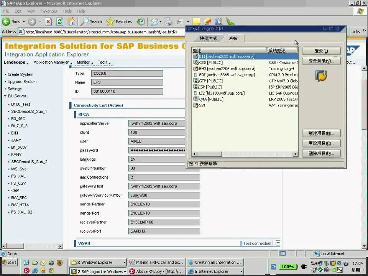Click the Local intranet zone icon

pyautogui.click(x=317, y=254)
